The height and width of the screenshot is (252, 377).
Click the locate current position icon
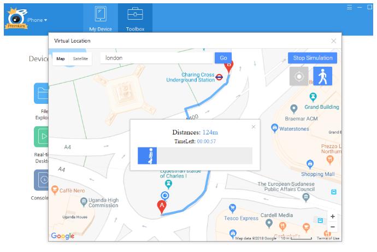pyautogui.click(x=299, y=76)
